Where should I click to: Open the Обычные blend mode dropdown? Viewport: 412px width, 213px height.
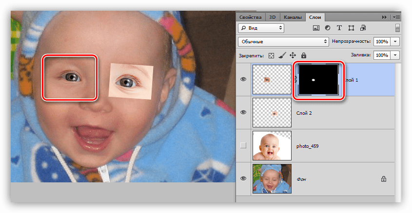coord(283,42)
